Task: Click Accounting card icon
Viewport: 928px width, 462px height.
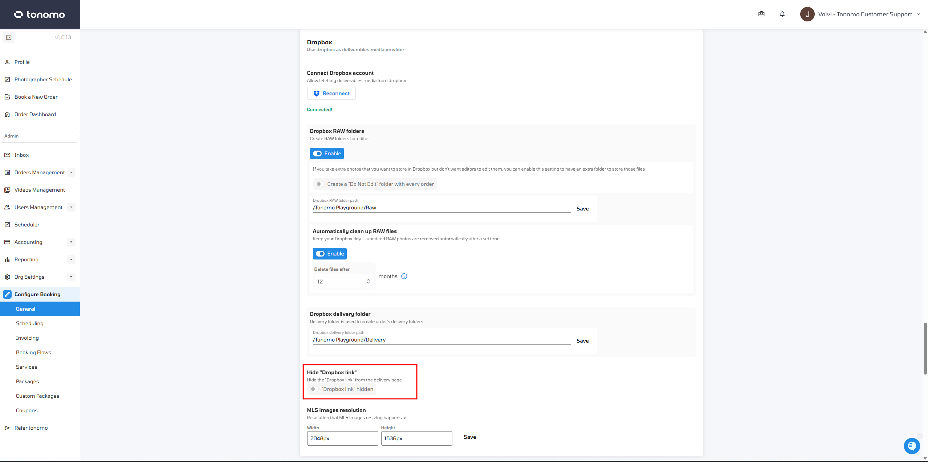Action: click(7, 242)
